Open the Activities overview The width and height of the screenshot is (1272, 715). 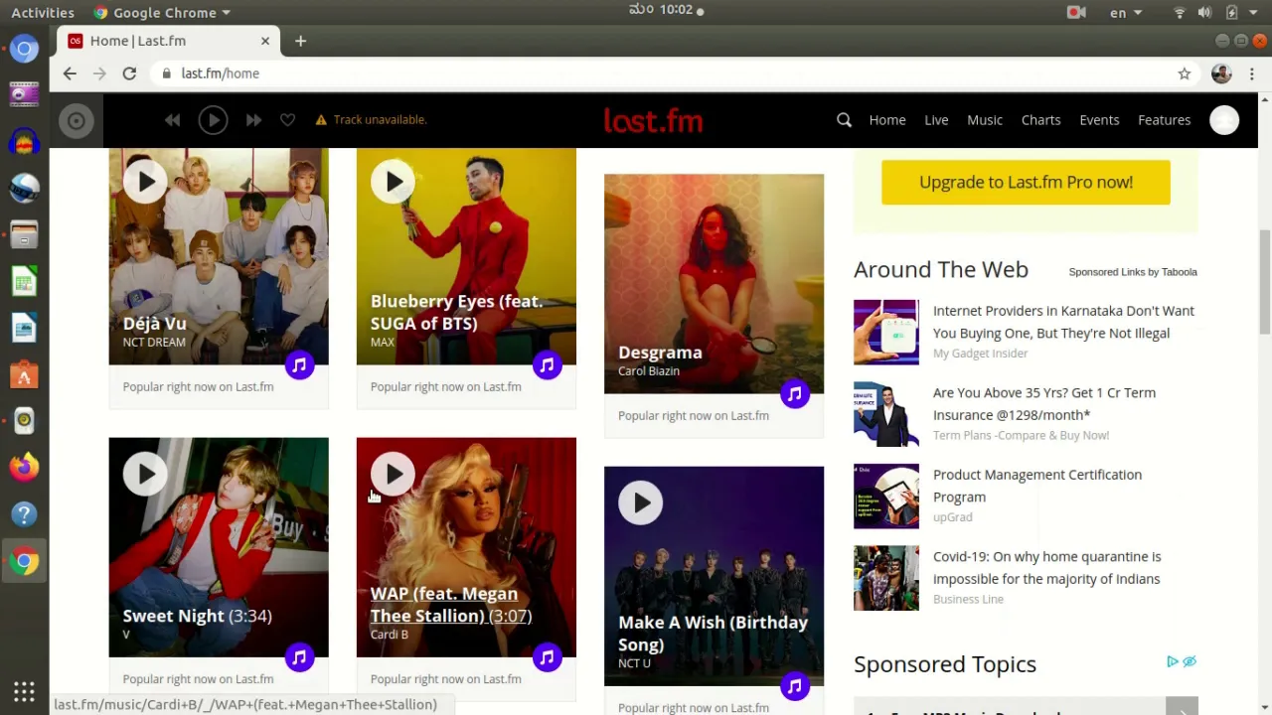[43, 12]
